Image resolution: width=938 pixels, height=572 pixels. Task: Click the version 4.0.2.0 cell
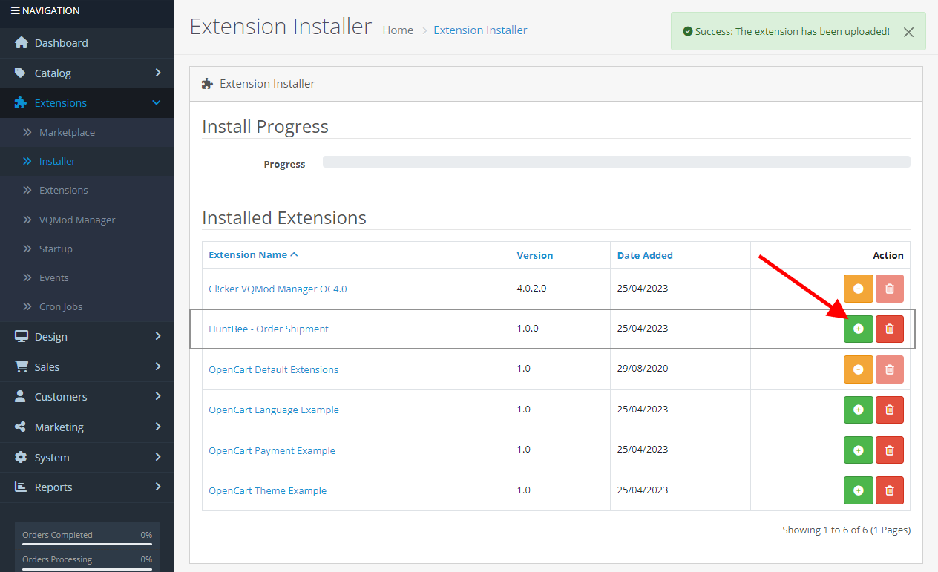pos(560,289)
